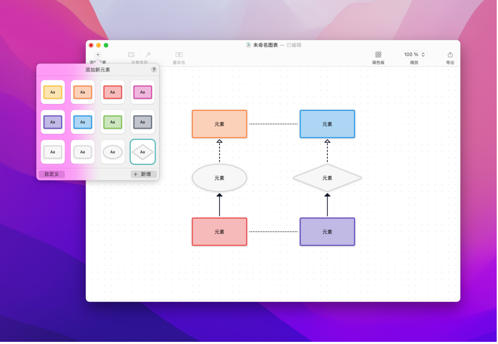Open the 100 % zoom dropdown
The height and width of the screenshot is (344, 498).
pyautogui.click(x=414, y=54)
